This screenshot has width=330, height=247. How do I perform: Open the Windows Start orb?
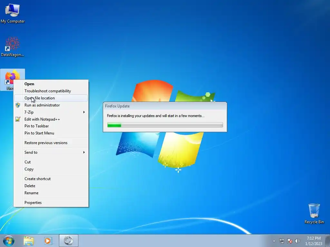[9, 241]
